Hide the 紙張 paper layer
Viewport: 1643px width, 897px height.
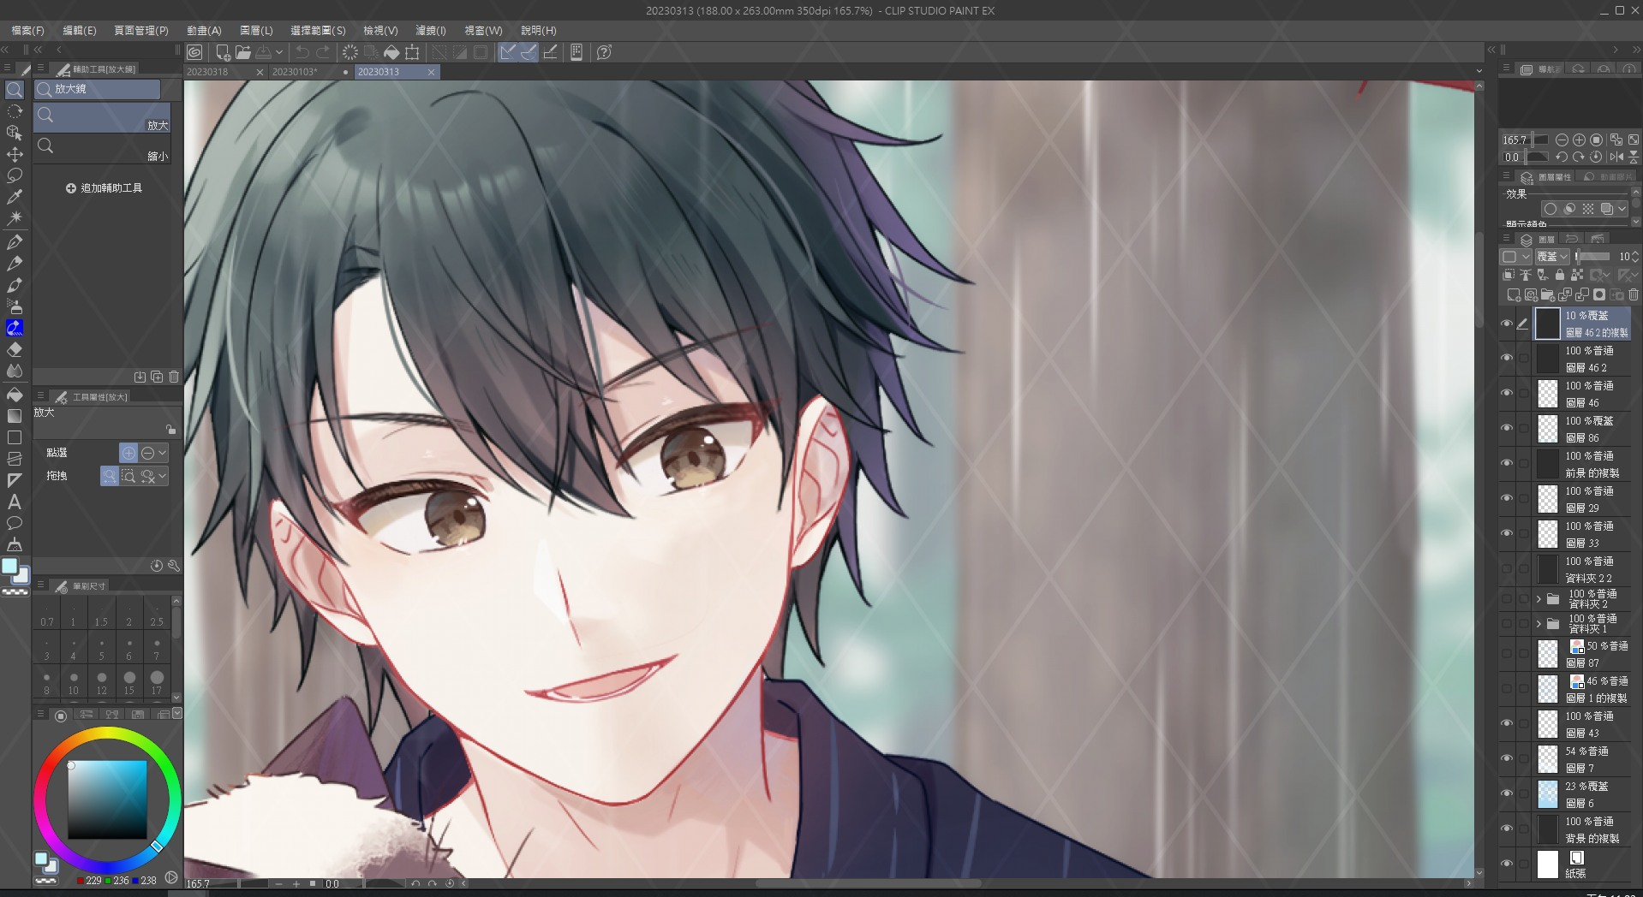coord(1507,864)
